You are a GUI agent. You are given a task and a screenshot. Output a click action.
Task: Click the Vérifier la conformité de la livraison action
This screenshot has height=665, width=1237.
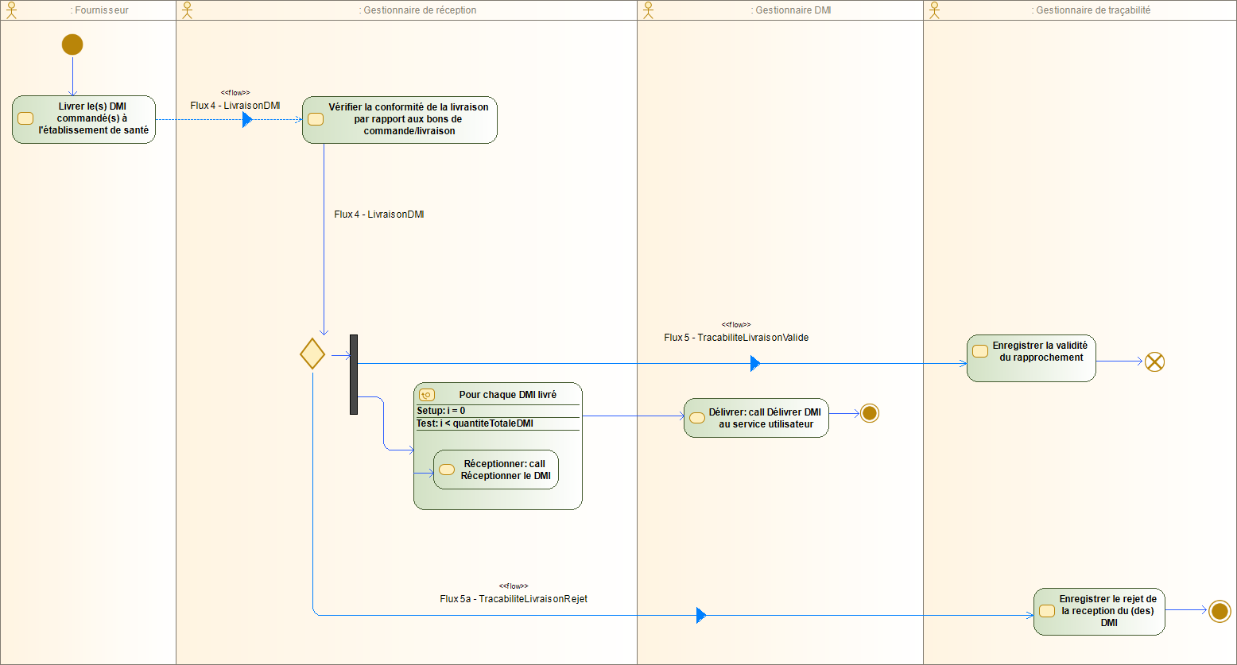coord(399,119)
